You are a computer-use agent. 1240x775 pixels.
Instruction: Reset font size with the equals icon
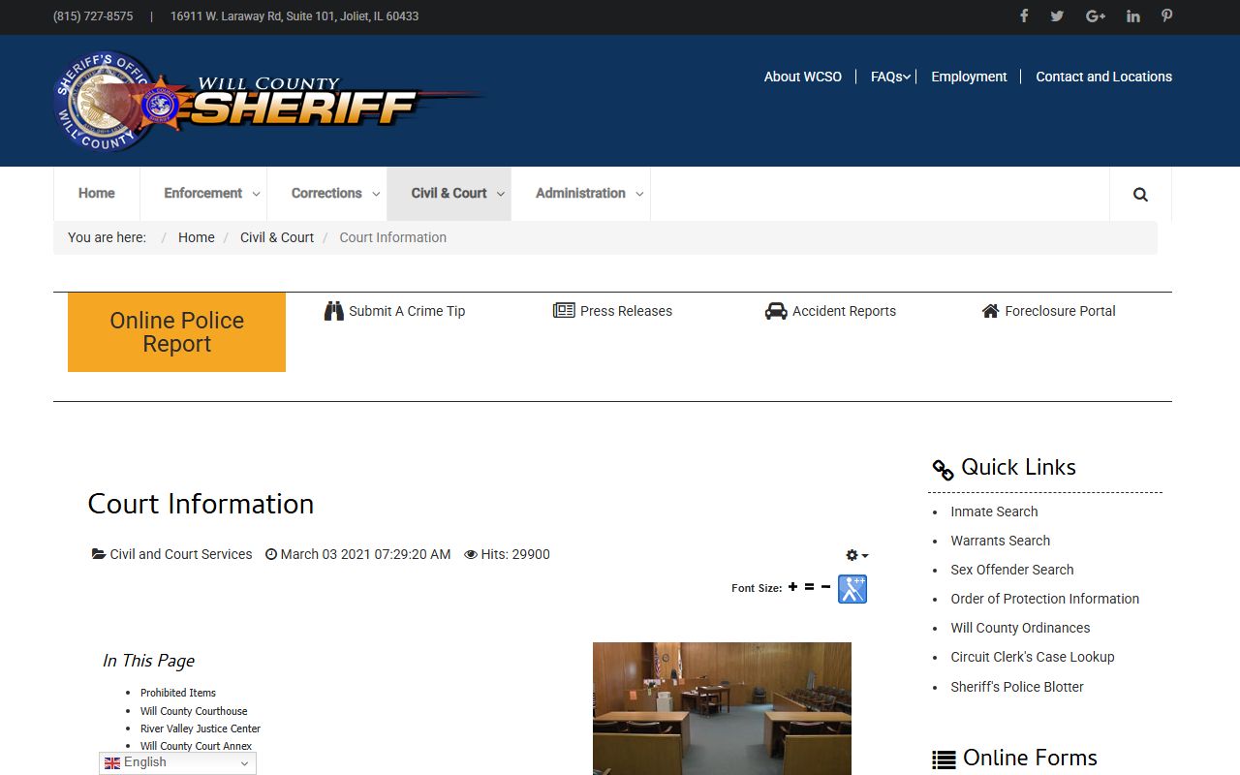809,587
